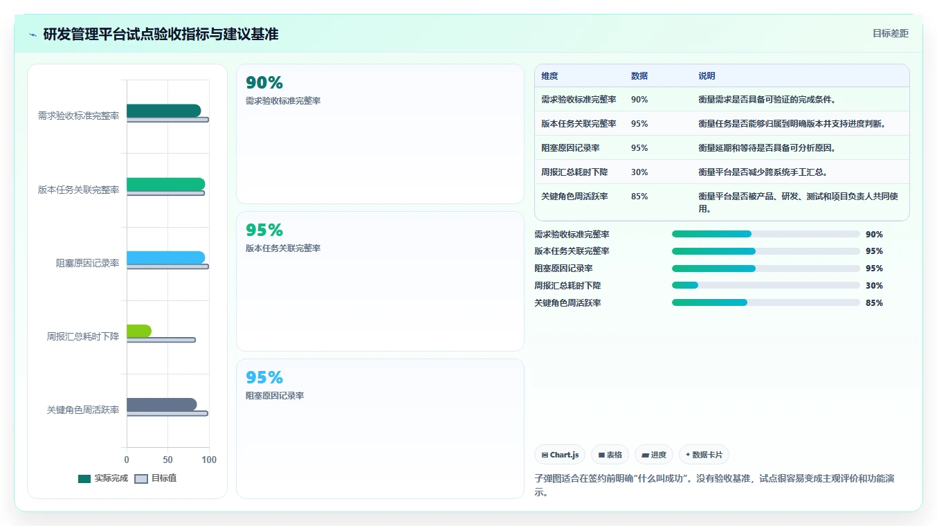The image size is (937, 526).
Task: Click the page title 研发管理平台试点验收指标与建议基准
Action: point(161,34)
